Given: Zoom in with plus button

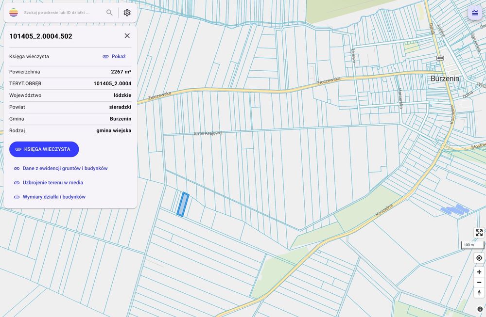Looking at the screenshot, I should 479,272.
